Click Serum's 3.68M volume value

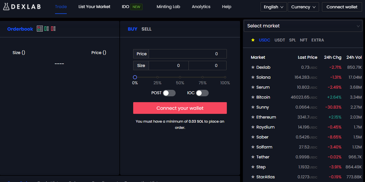point(355,87)
